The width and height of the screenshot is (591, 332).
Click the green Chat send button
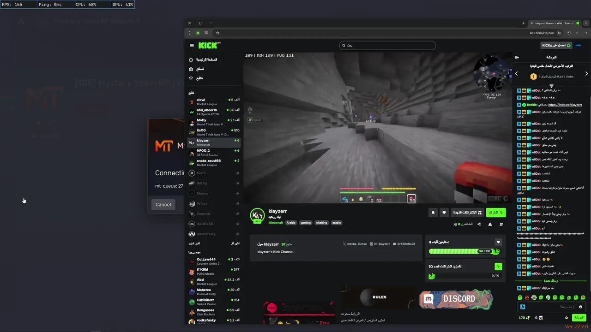pyautogui.click(x=579, y=318)
